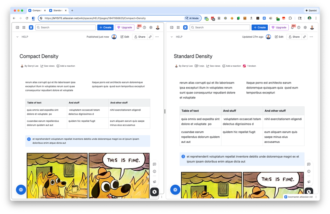Open settings gear in Standard Density pane
This screenshot has height=214, width=330.
click(305, 27)
